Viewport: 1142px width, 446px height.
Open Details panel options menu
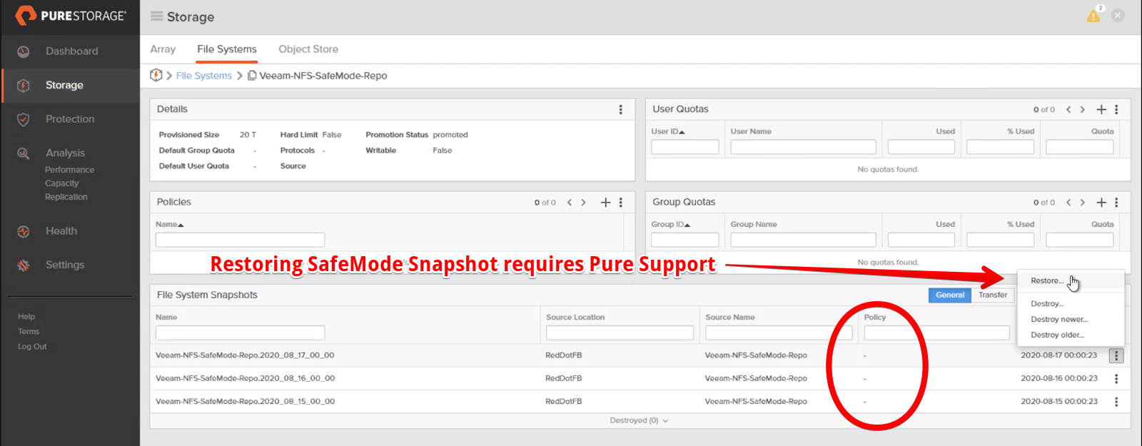click(620, 109)
